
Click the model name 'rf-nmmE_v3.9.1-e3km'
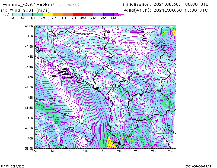pos(26,4)
